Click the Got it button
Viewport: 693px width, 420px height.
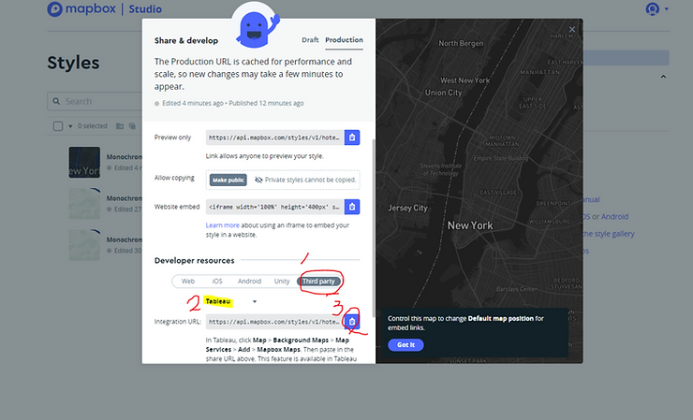[405, 345]
